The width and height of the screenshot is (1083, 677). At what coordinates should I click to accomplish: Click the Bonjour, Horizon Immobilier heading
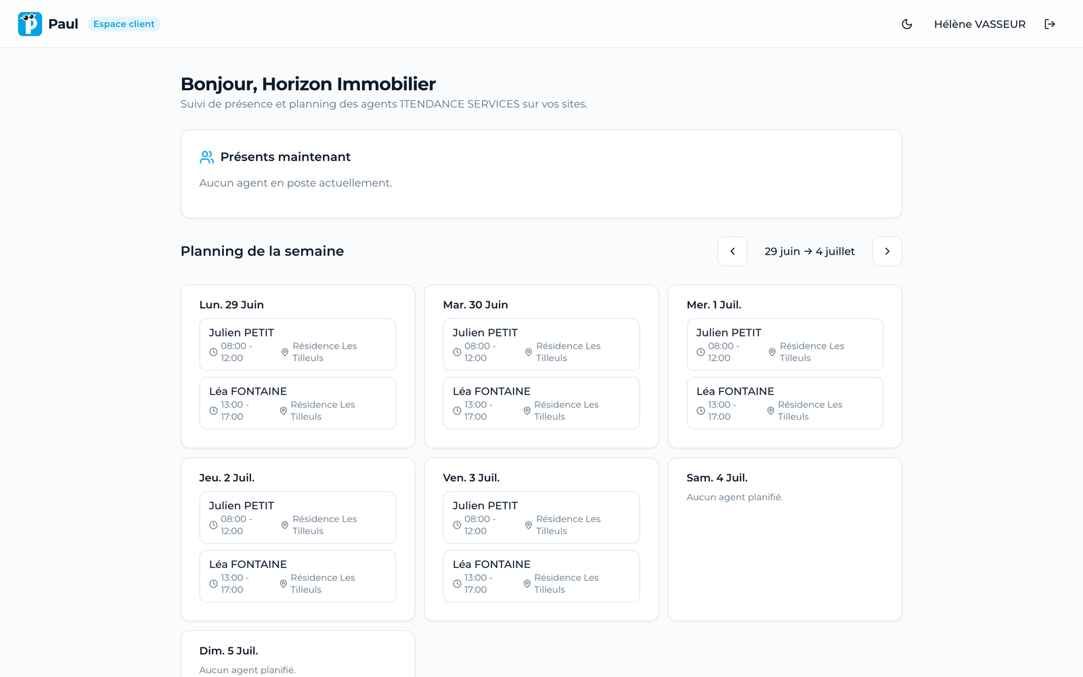point(308,84)
